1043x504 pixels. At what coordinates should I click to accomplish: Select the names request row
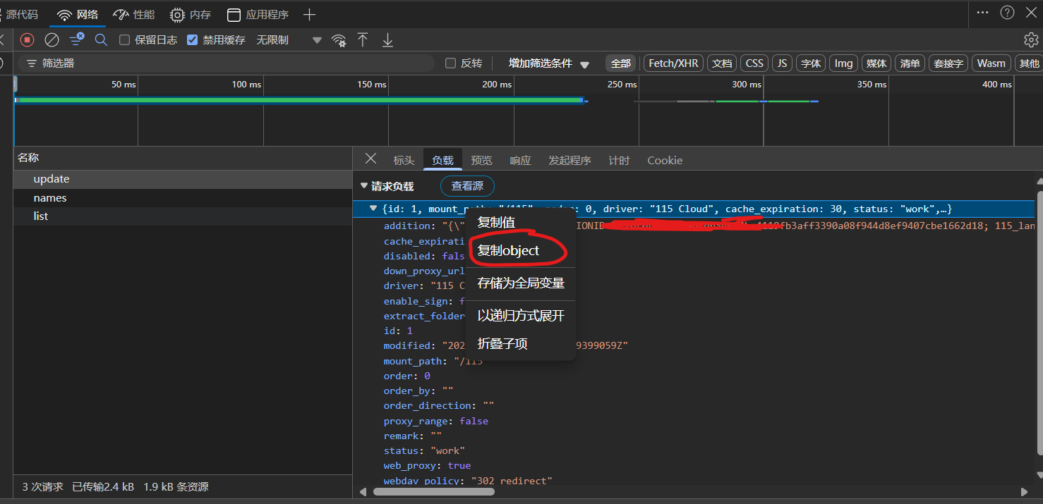tap(183, 198)
